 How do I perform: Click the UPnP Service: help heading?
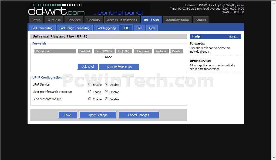tap(200, 61)
